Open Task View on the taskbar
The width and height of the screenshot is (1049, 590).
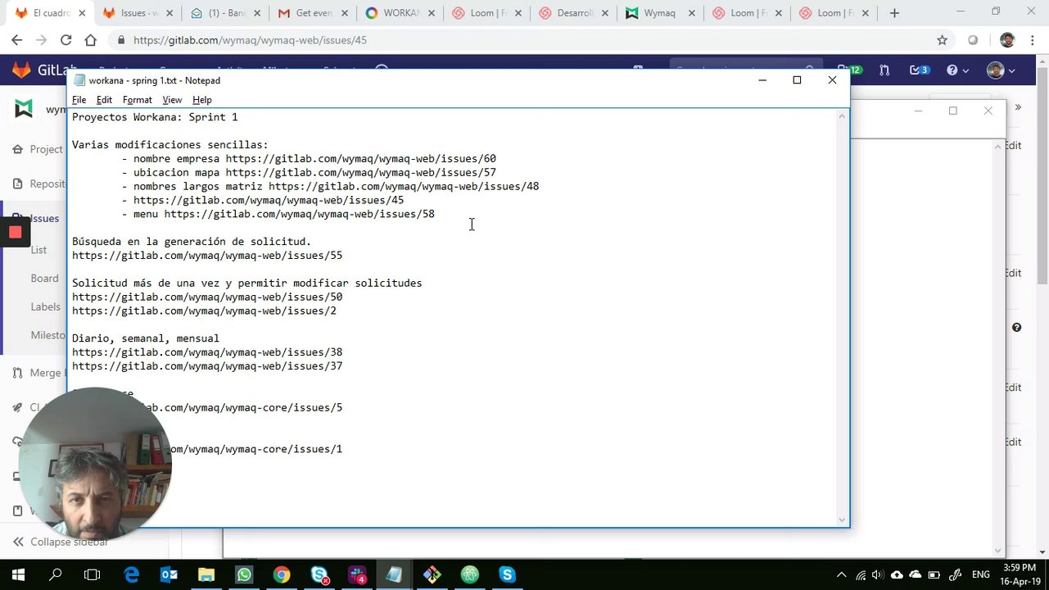[93, 574]
